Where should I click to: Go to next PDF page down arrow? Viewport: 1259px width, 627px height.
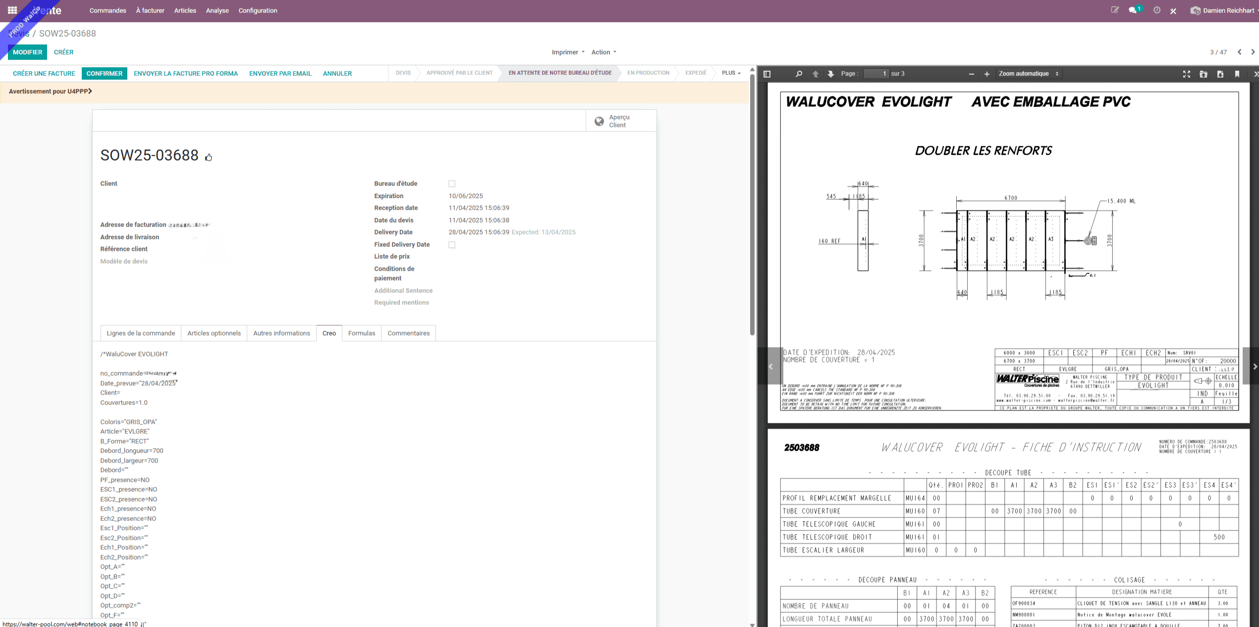pyautogui.click(x=831, y=74)
